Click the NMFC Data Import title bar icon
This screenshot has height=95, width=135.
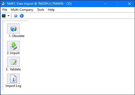tap(3, 4)
